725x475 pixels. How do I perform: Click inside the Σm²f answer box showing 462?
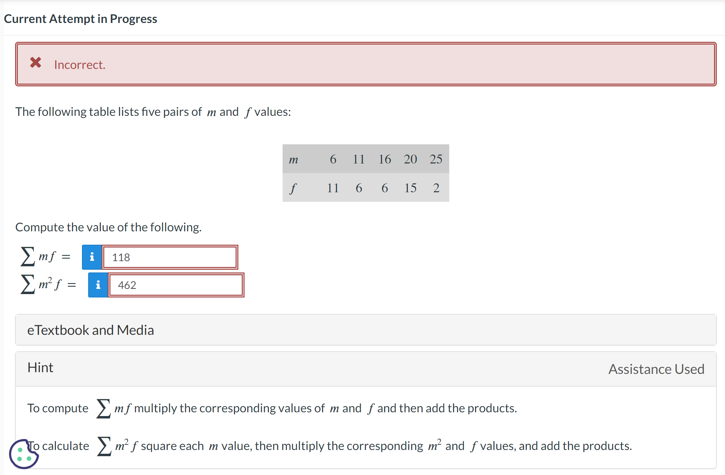click(176, 285)
